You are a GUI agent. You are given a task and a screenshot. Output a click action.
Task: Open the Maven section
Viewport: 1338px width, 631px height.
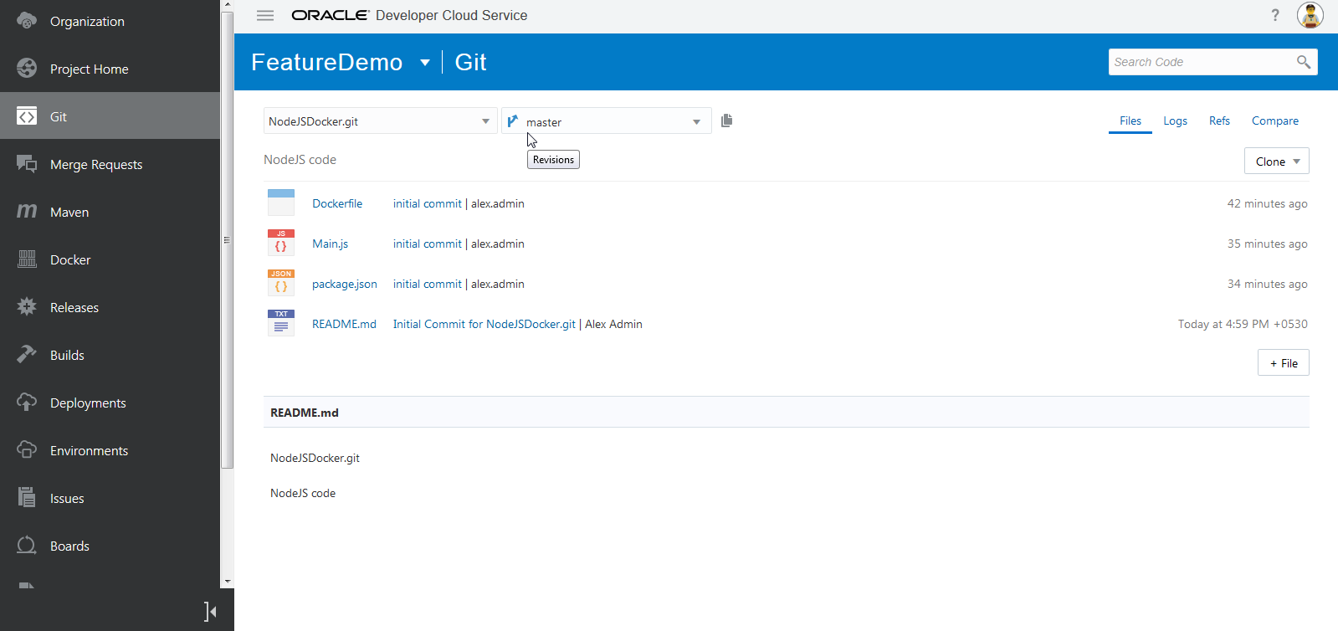69,212
